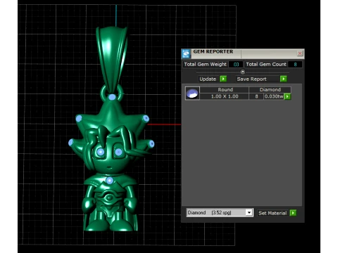
Task: Click the round gem thumbnail
Action: pos(192,93)
